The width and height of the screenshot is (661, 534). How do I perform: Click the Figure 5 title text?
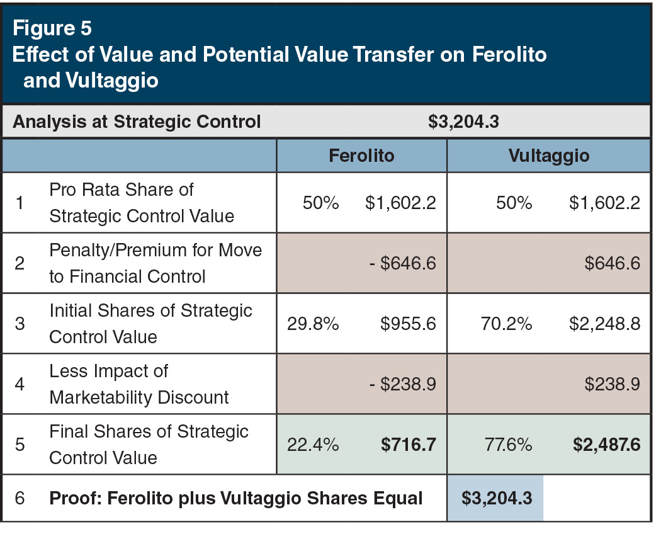tap(52, 28)
